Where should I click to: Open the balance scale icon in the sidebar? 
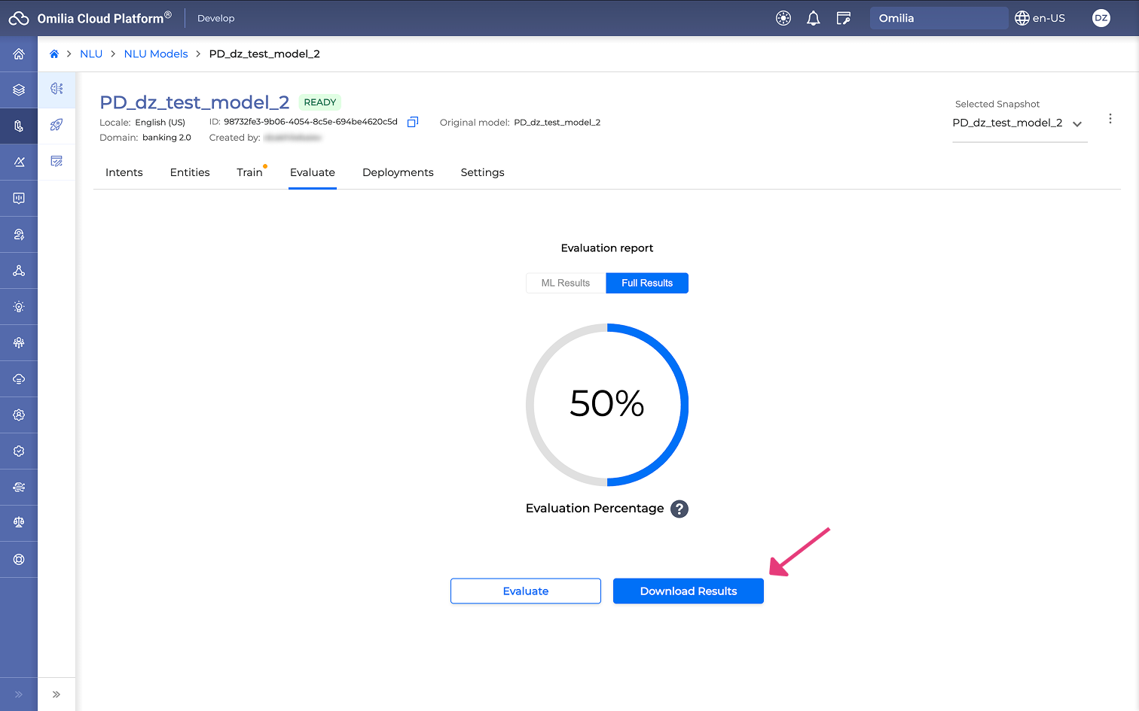[19, 523]
